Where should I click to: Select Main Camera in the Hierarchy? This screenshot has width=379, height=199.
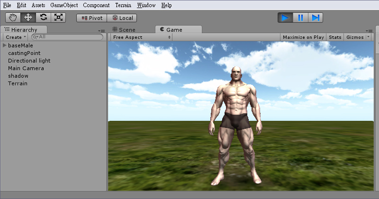[x=26, y=68]
